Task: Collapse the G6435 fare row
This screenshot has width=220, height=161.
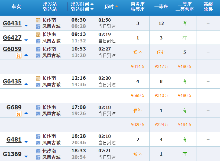Action: click(x=26, y=84)
